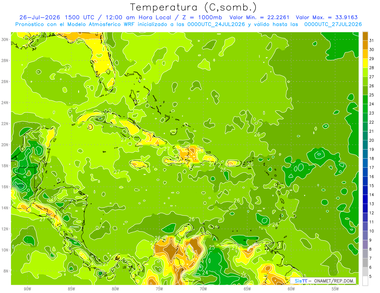Select "Valor Max. = 33.9163" text
The height and width of the screenshot is (293, 380).
tap(327, 17)
